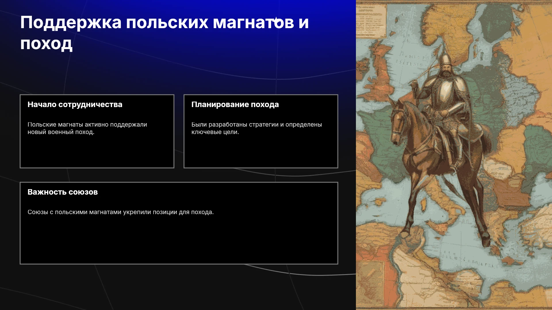Select text «Были разработаны стратегии и определены ключевые цели»

coord(256,128)
